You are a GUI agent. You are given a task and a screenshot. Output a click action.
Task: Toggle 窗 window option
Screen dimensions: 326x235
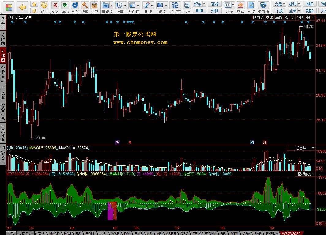click(292, 18)
